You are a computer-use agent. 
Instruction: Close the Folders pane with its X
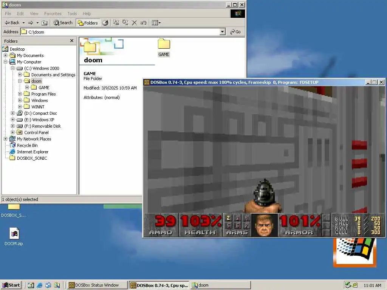[x=72, y=41]
